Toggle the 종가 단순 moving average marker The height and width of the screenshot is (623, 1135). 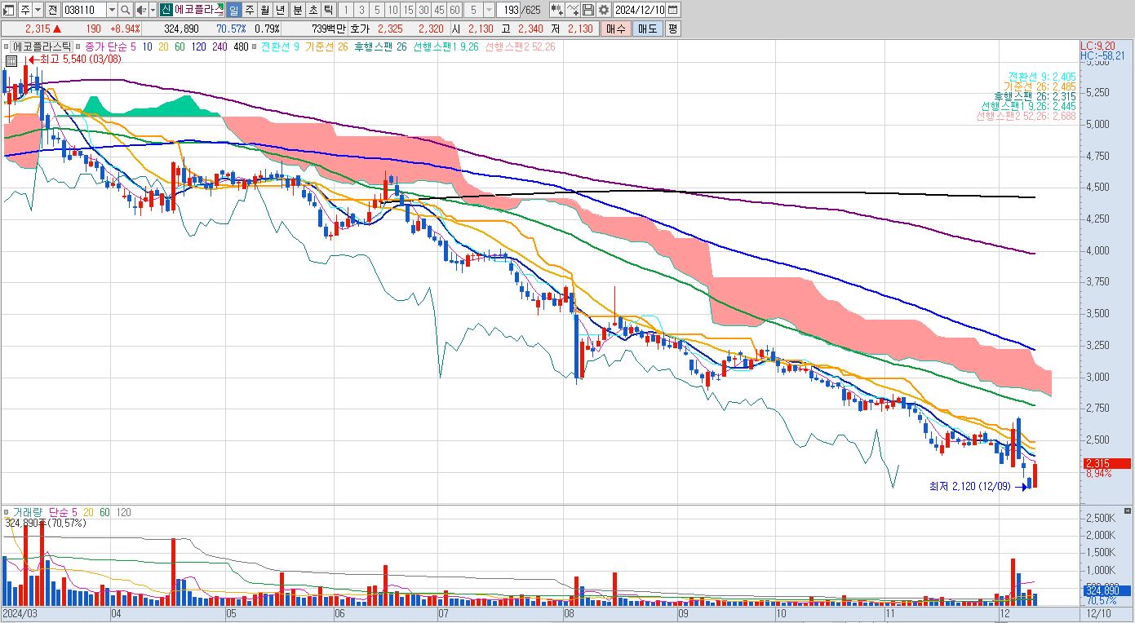click(78, 46)
